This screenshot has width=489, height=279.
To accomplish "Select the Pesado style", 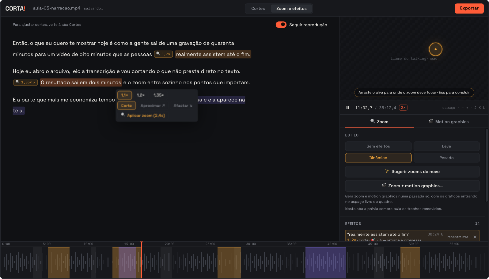I will [x=446, y=158].
